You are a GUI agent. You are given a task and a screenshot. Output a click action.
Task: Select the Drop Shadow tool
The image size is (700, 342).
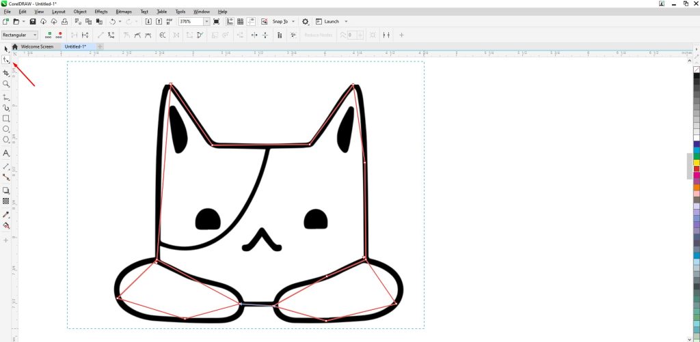click(5, 190)
